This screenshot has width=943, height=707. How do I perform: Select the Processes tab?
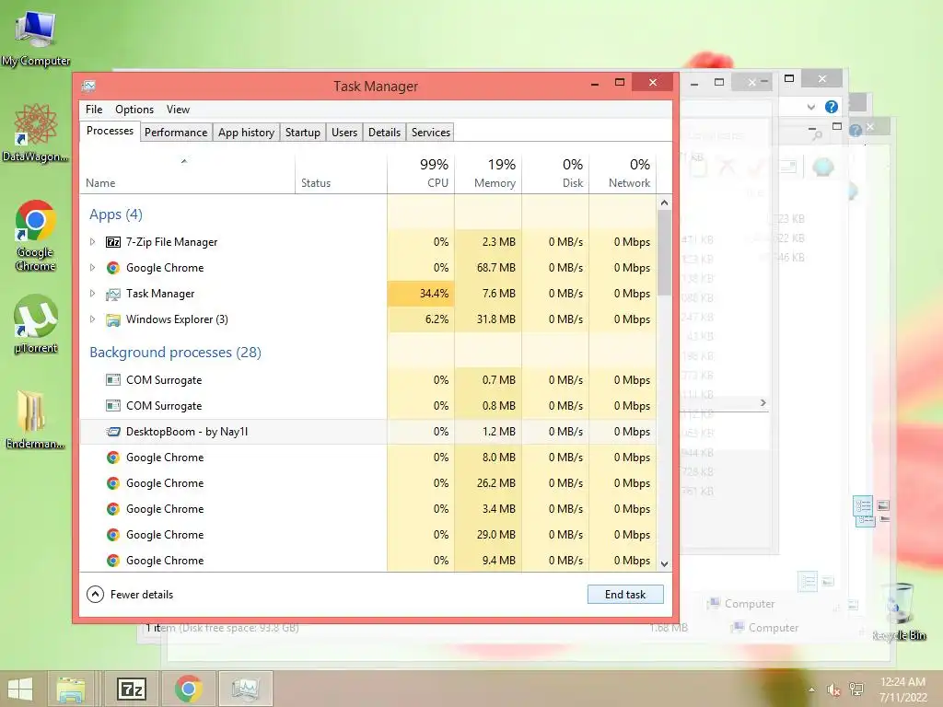111,131
